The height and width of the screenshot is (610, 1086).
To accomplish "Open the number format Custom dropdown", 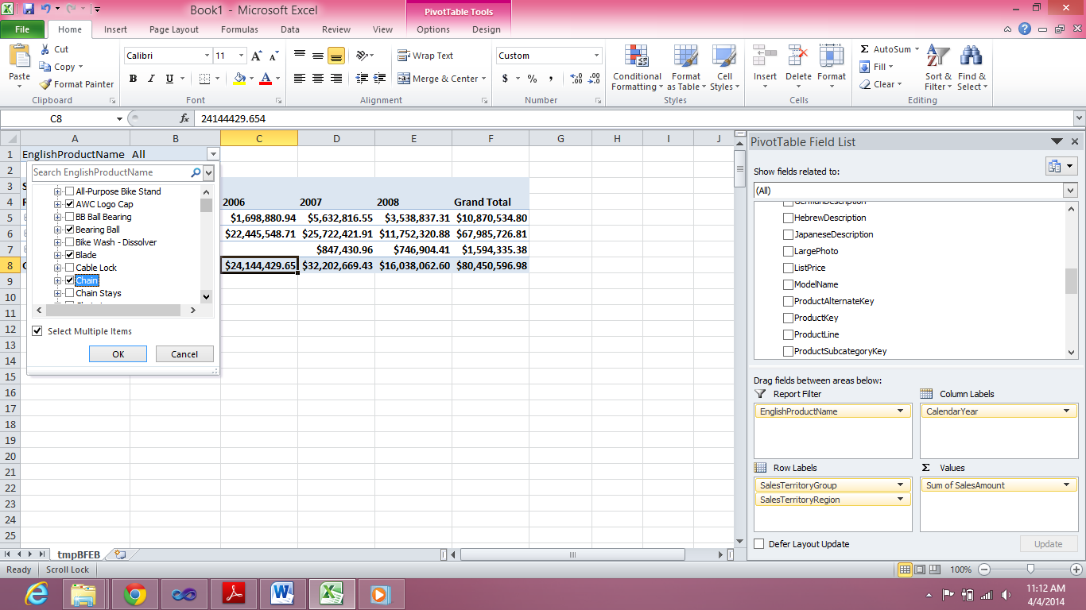I will (x=596, y=56).
